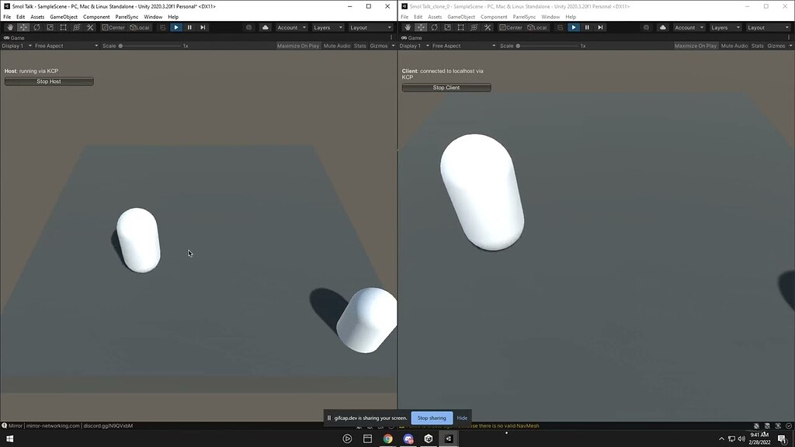Select the Rect Transform tool in the right toolbar
This screenshot has height=447, width=795.
point(460,27)
